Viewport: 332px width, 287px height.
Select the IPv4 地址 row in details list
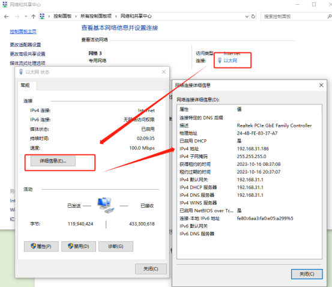click(249, 149)
